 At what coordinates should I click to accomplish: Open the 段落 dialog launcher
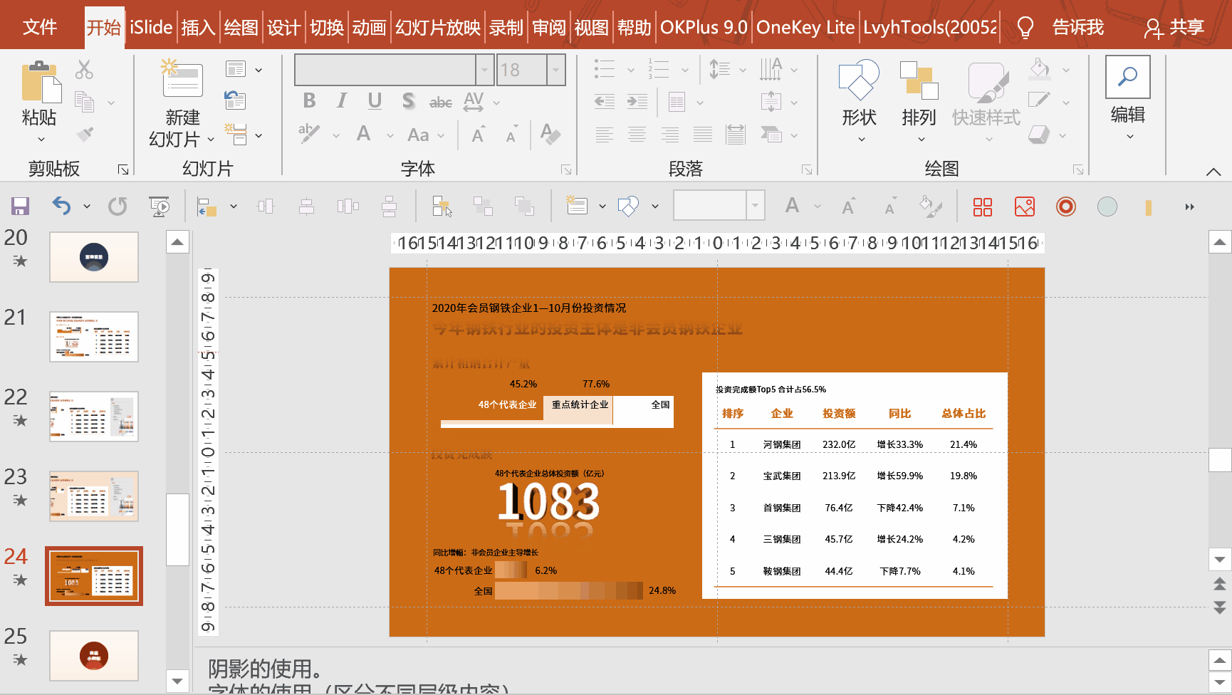[x=807, y=169]
